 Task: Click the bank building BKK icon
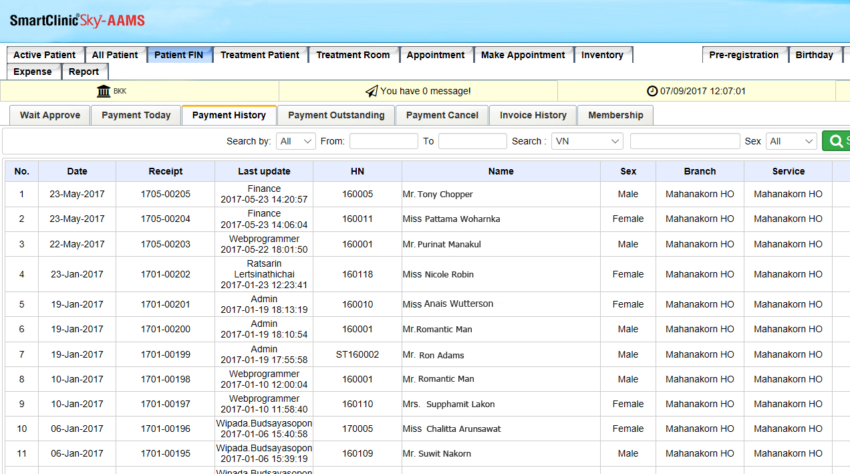tap(104, 91)
